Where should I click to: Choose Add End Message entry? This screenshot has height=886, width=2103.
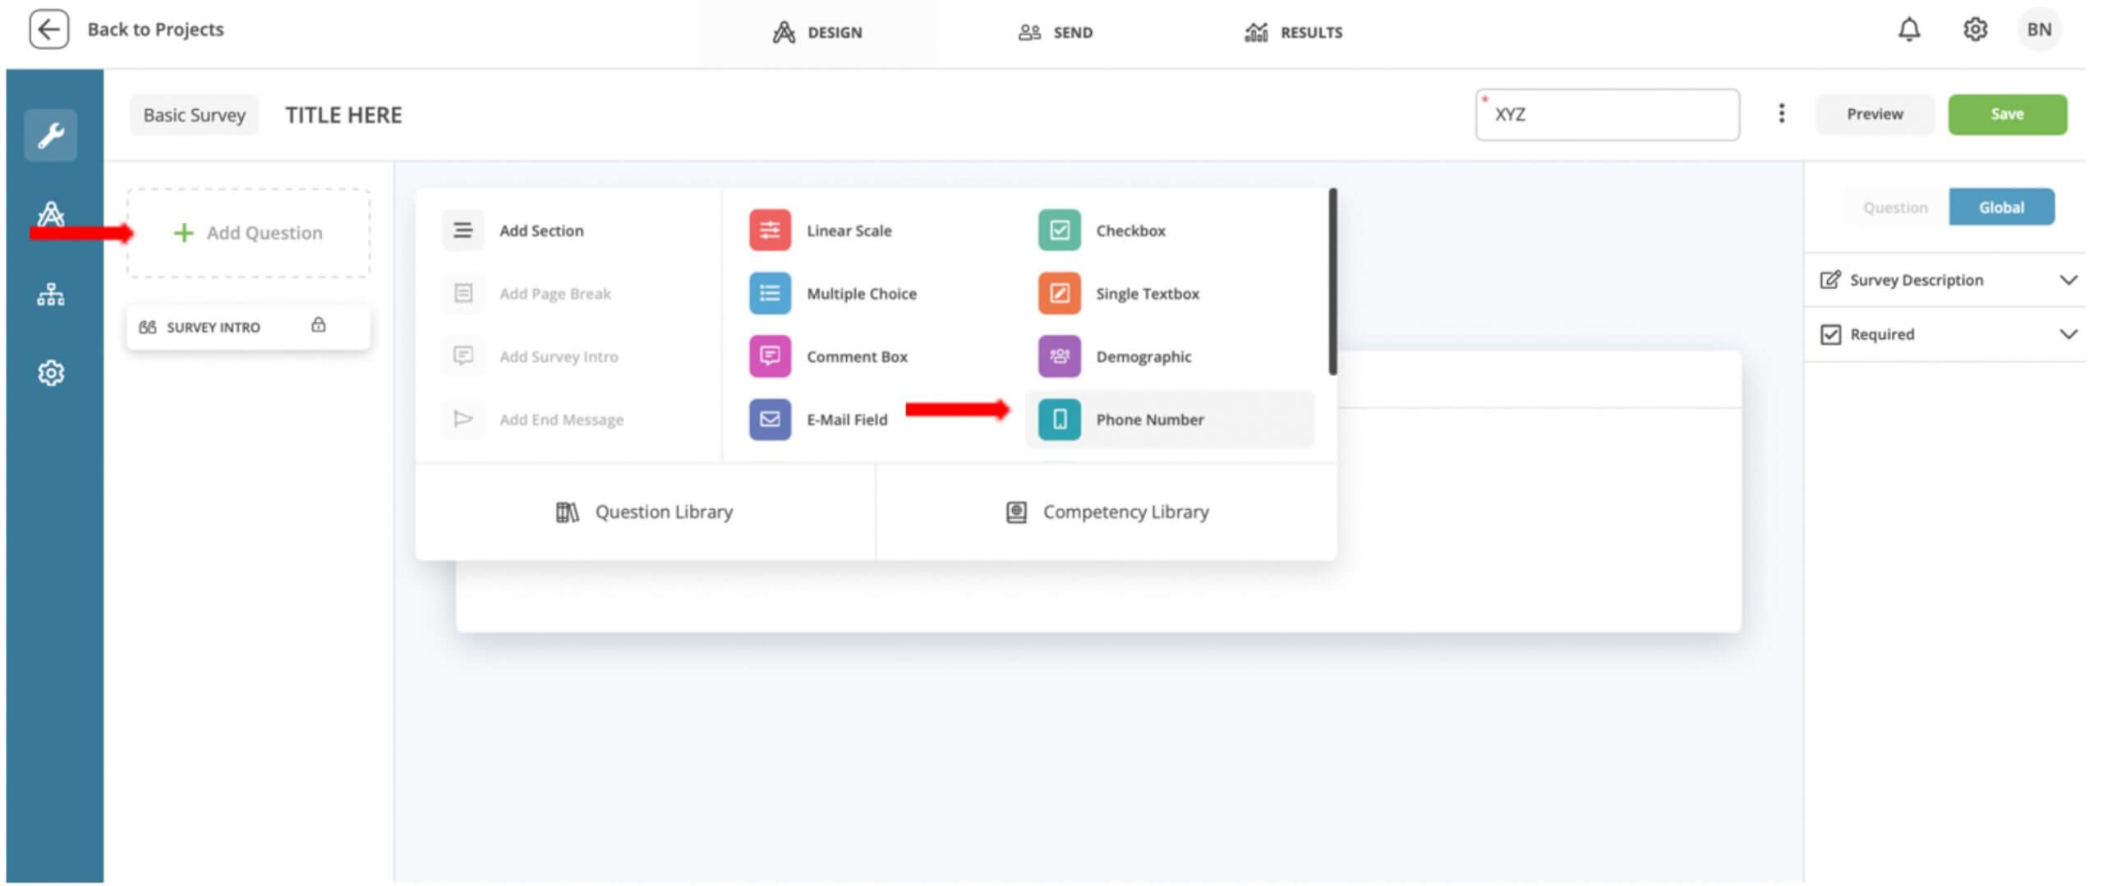click(x=561, y=420)
